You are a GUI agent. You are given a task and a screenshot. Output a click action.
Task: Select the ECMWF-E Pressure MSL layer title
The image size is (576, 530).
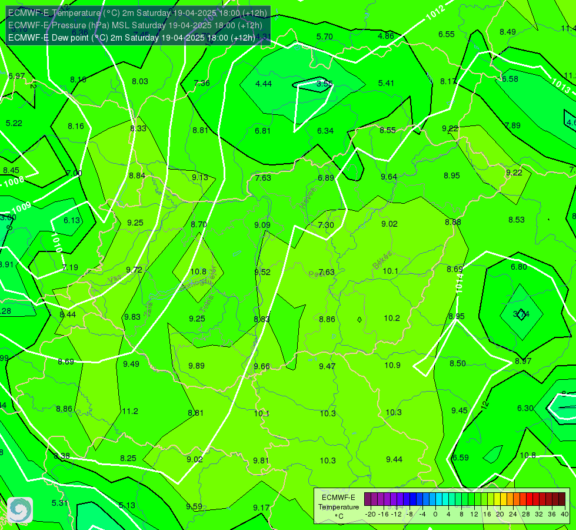[135, 25]
